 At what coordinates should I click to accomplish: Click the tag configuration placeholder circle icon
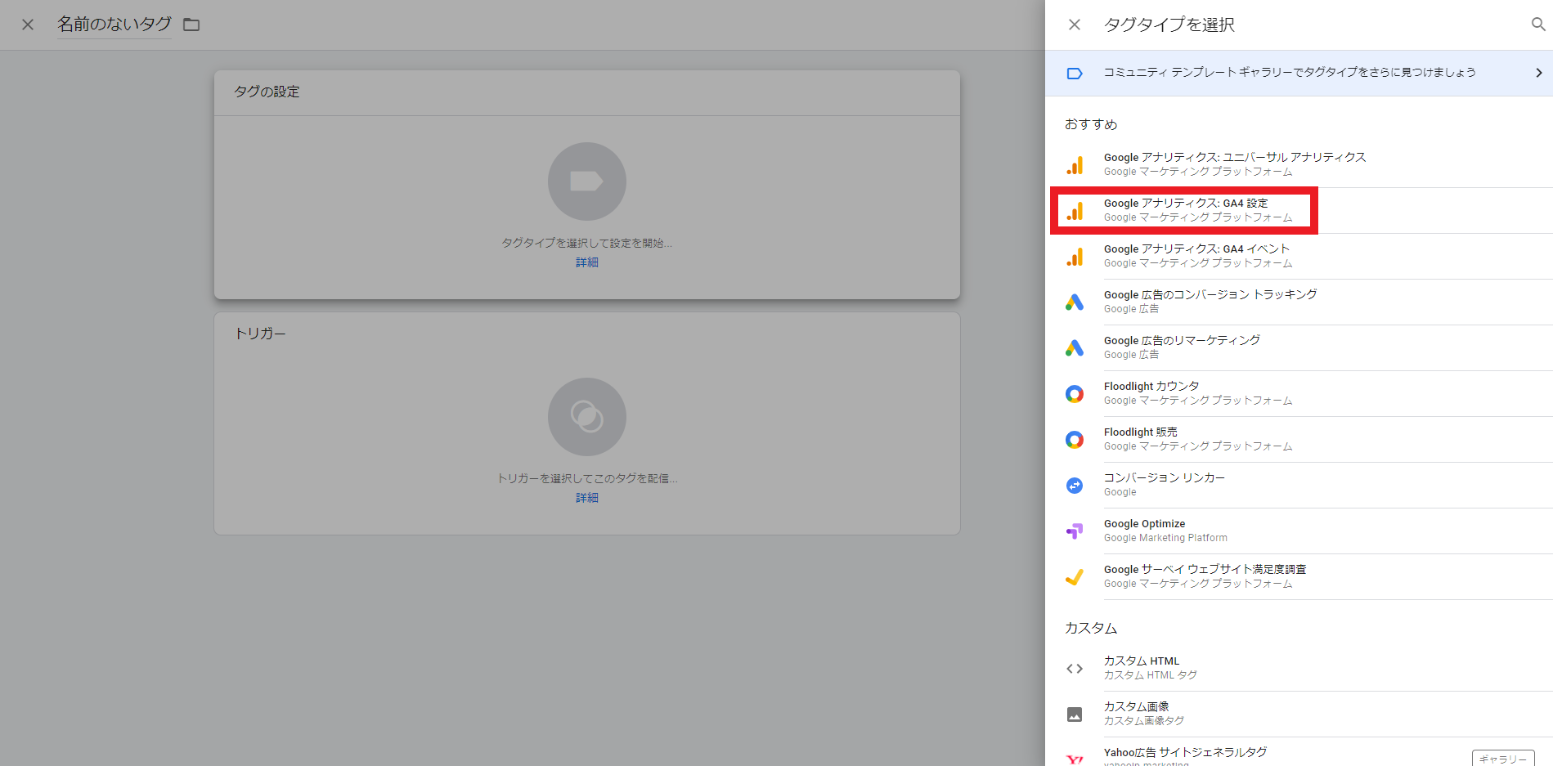point(587,181)
